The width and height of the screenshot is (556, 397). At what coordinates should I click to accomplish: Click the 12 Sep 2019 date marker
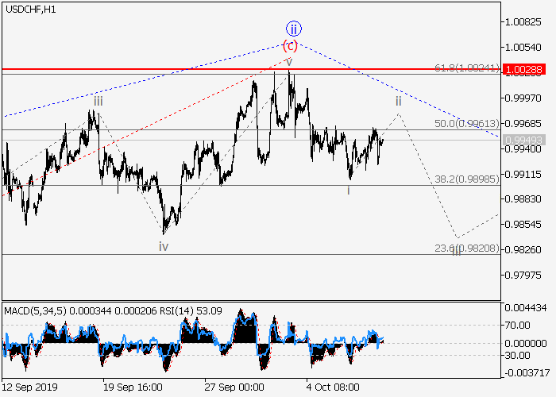tap(30, 387)
